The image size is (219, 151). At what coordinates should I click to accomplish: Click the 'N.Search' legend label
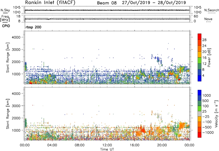(x=211, y=10)
